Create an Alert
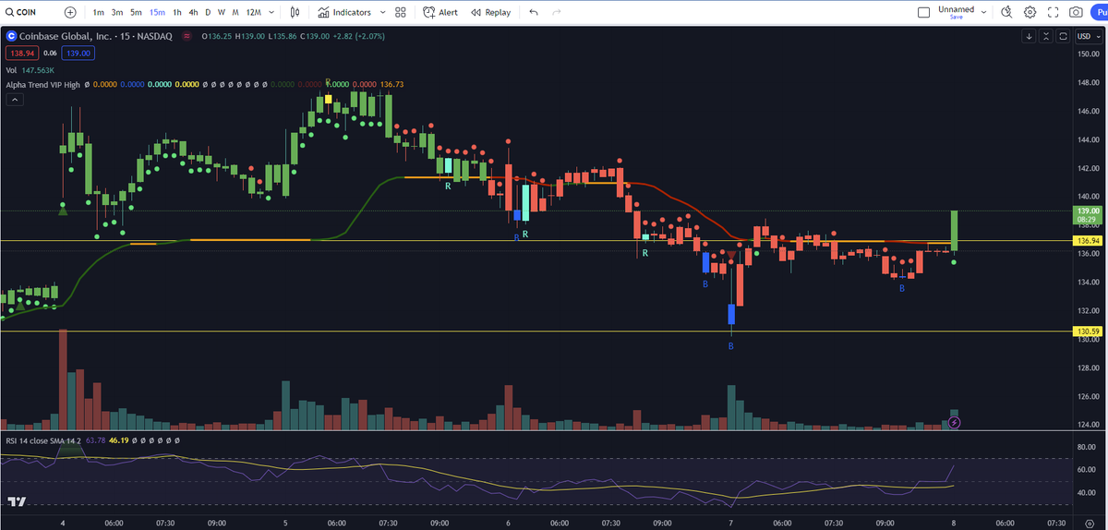 (x=440, y=12)
